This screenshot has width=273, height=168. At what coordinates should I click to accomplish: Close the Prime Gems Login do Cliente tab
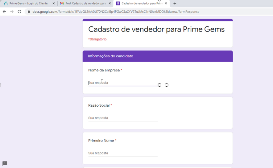(x=54, y=3)
